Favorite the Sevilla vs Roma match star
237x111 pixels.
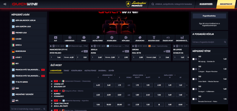(x=92, y=46)
